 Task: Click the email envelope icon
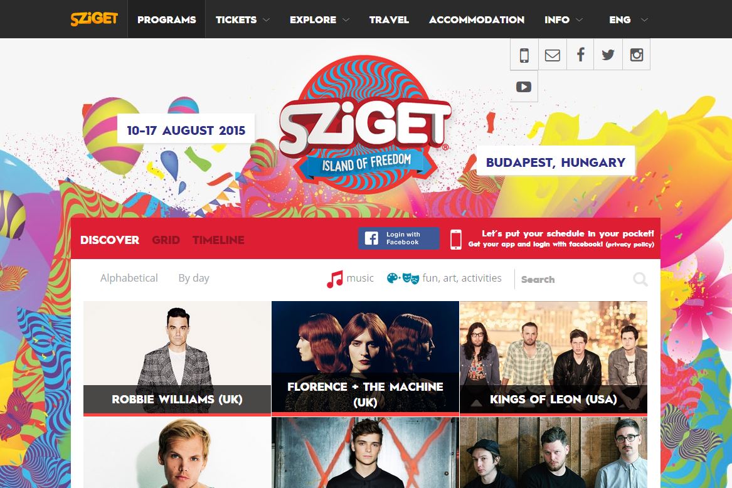point(552,55)
